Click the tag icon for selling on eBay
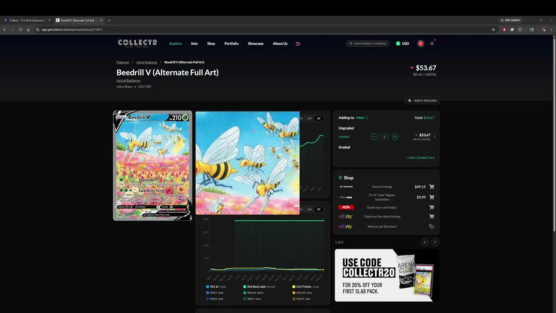 coord(431,226)
